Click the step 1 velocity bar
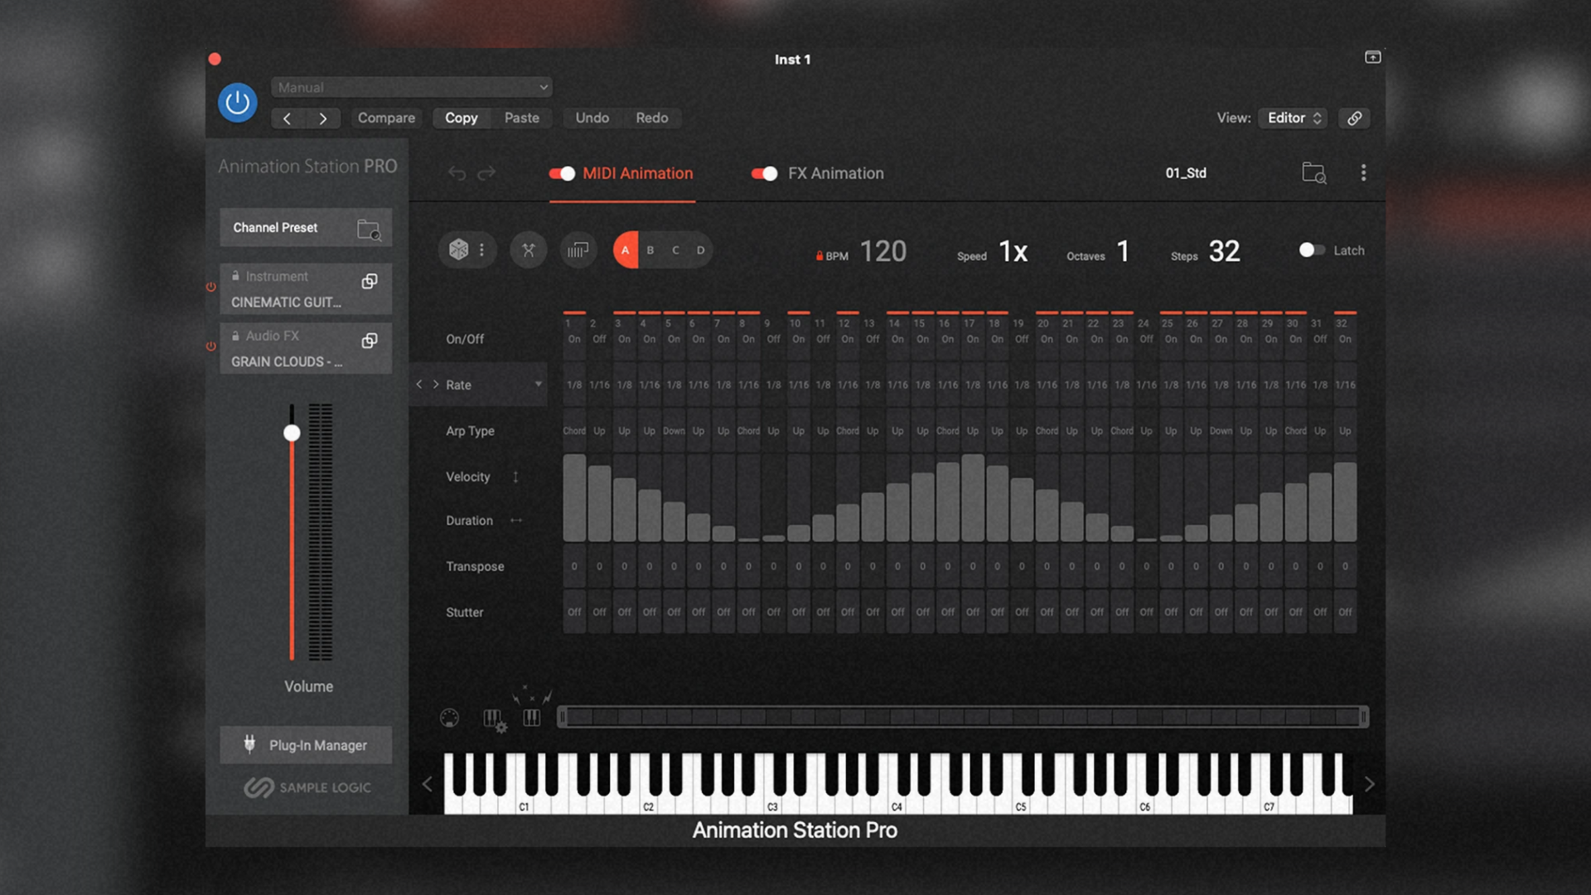This screenshot has height=895, width=1591. [574, 497]
